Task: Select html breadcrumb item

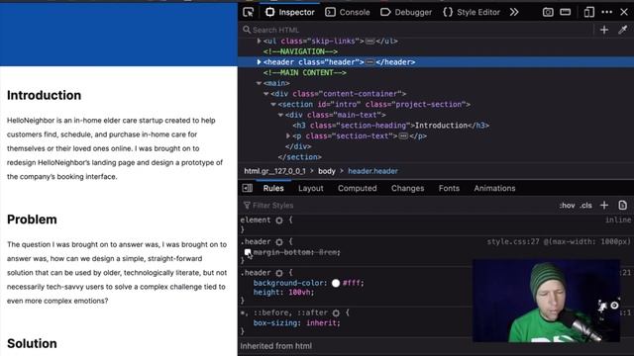Action: pos(275,171)
